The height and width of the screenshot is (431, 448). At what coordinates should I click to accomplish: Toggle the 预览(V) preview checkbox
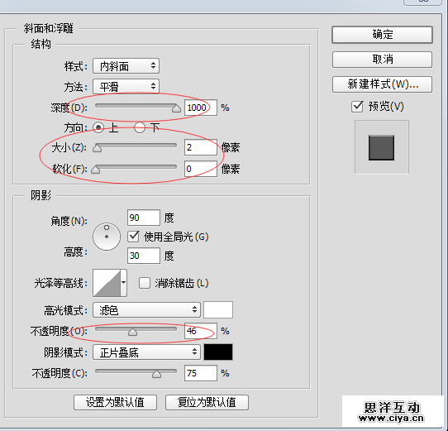tap(357, 107)
